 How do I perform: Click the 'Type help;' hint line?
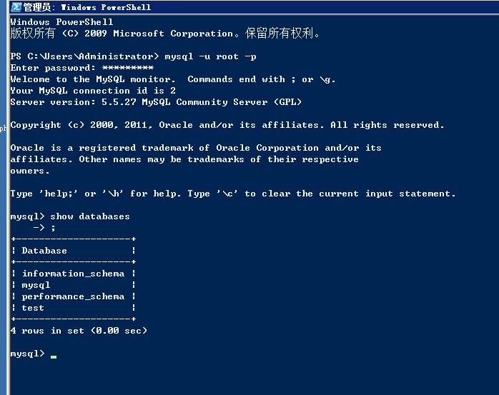(232, 194)
